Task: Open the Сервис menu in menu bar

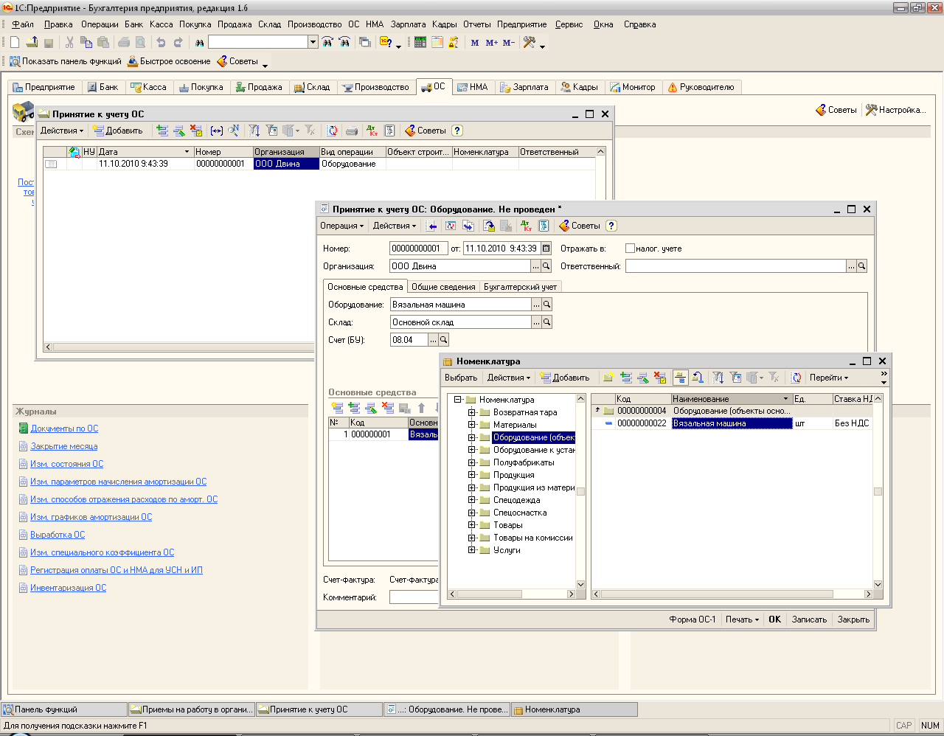Action: coord(569,24)
